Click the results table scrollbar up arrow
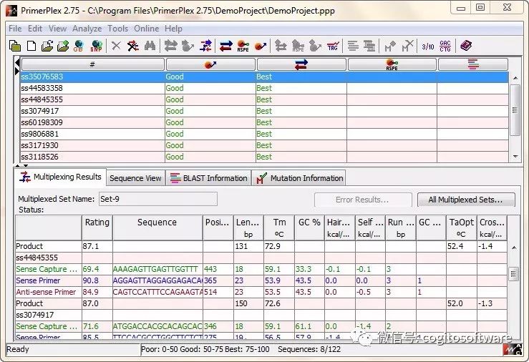Screen dimensions: 529x362 [514, 248]
